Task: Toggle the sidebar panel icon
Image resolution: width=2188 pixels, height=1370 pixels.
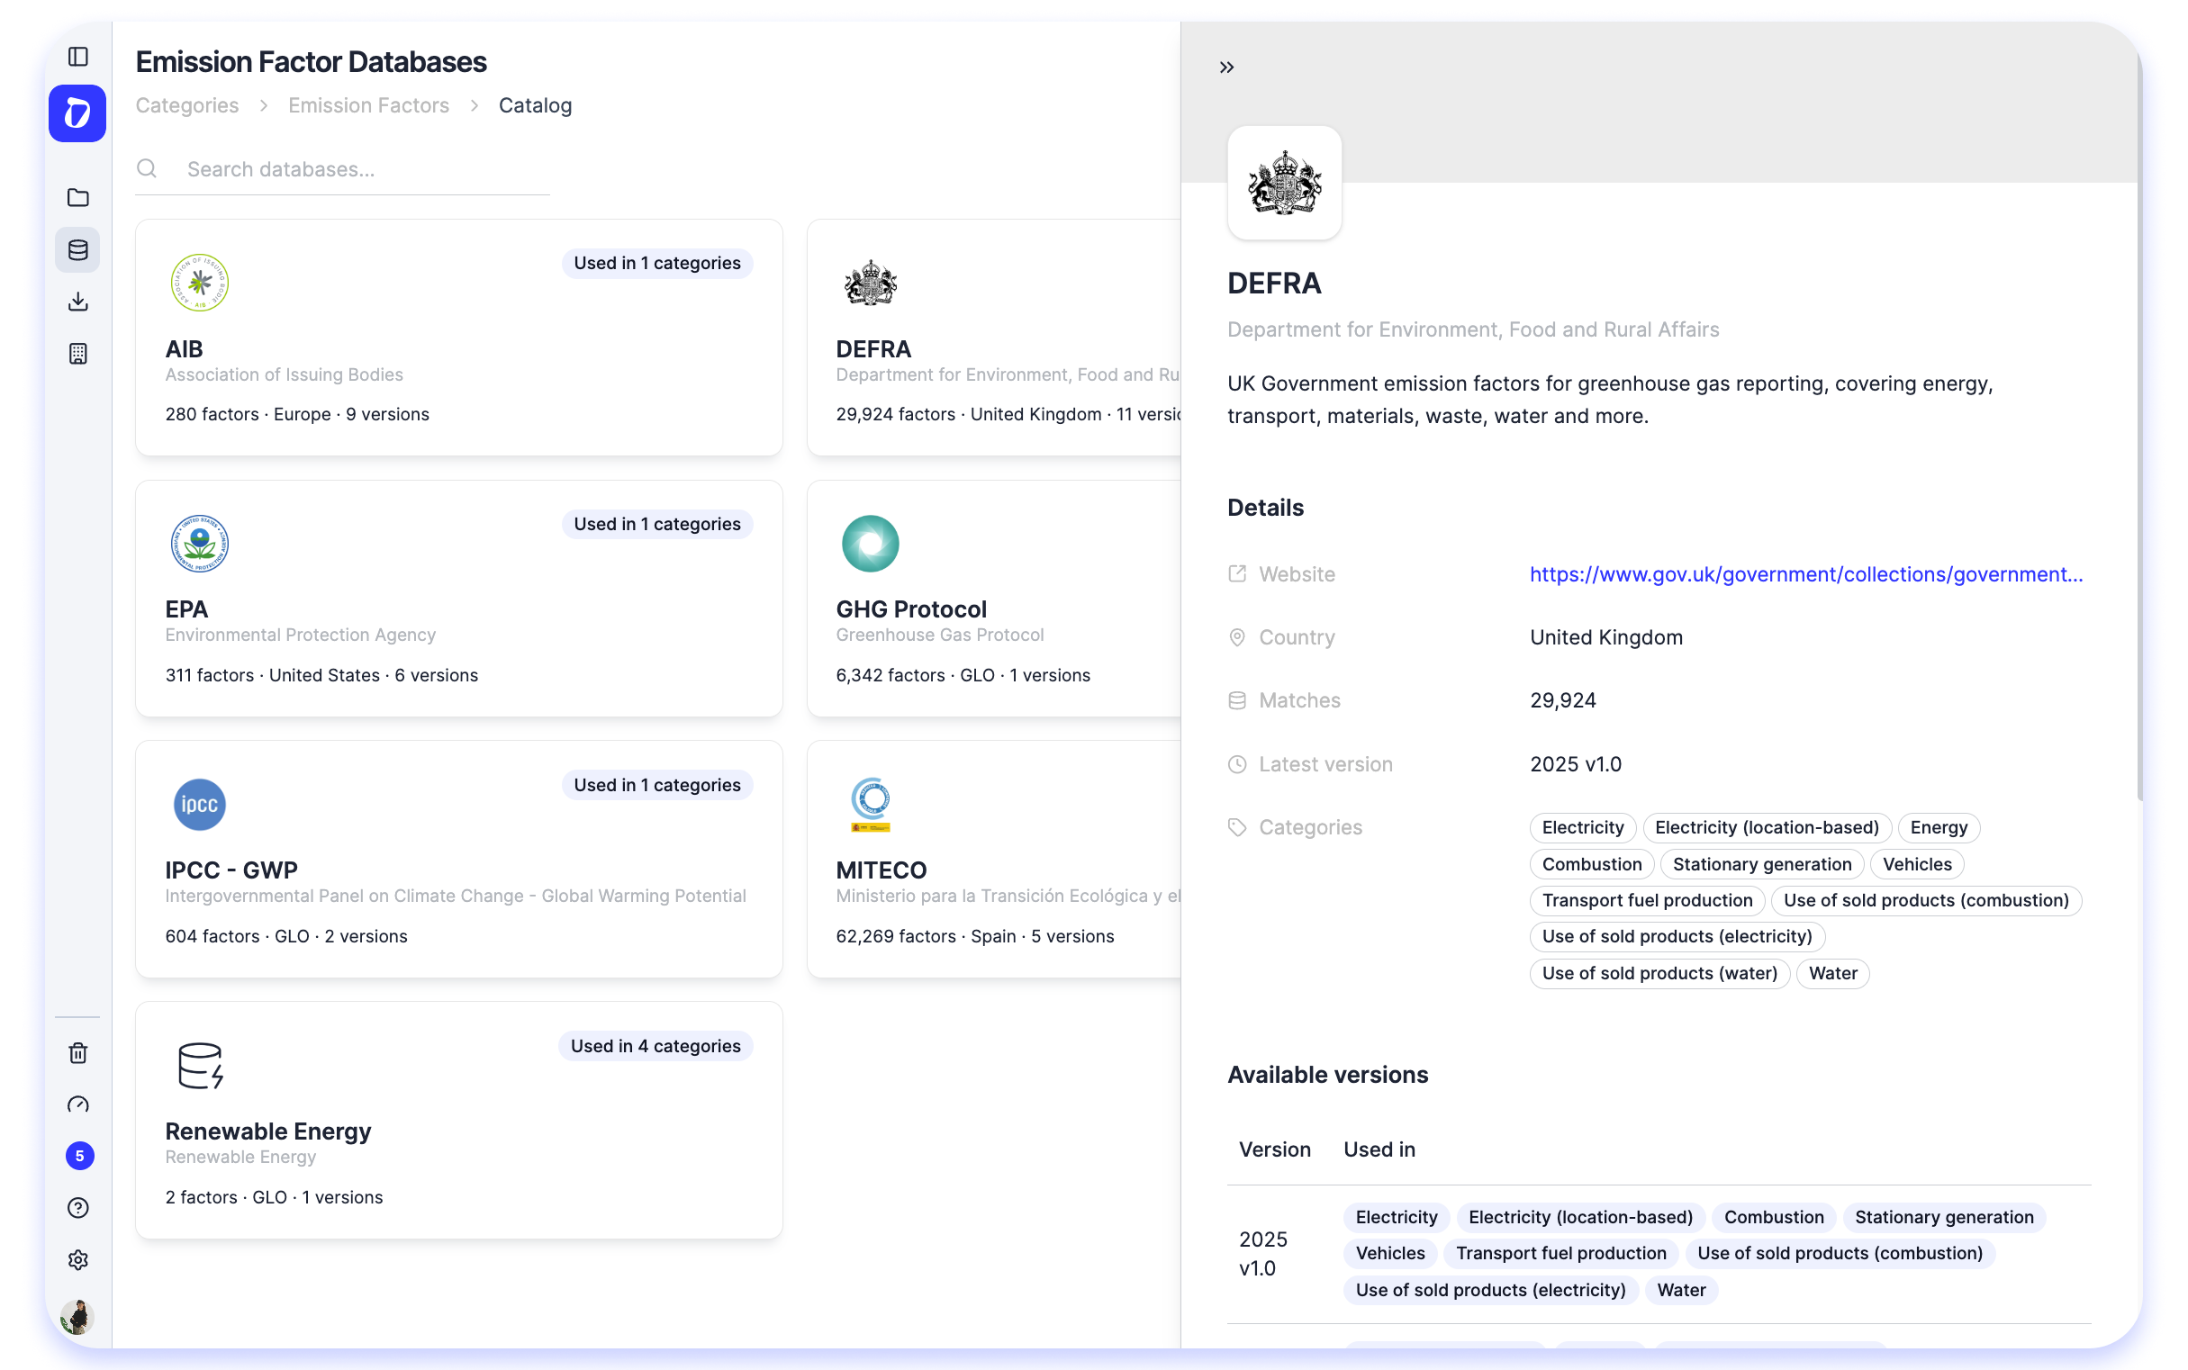Action: (x=78, y=57)
